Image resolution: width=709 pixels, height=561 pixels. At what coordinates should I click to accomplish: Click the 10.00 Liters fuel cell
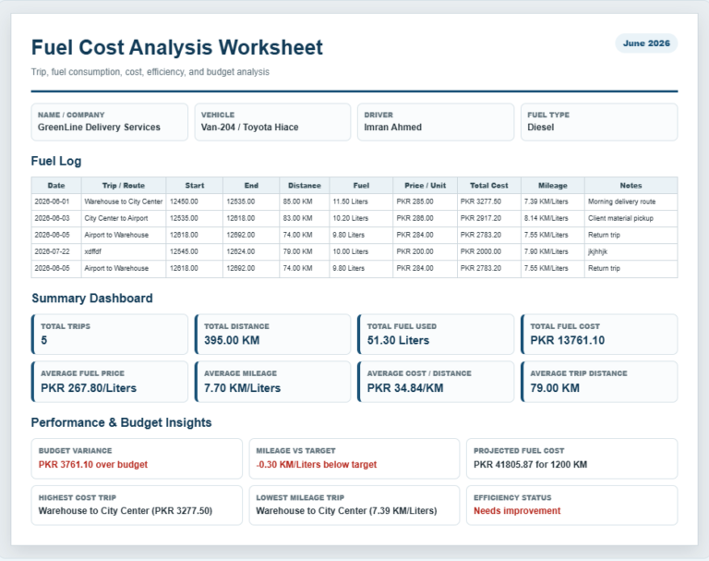pos(361,251)
